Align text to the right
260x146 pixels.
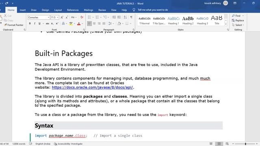click(x=99, y=24)
